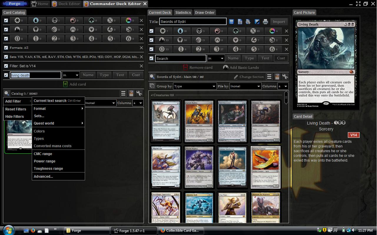Open Group by Type dropdown
377x235 pixels.
195,86
